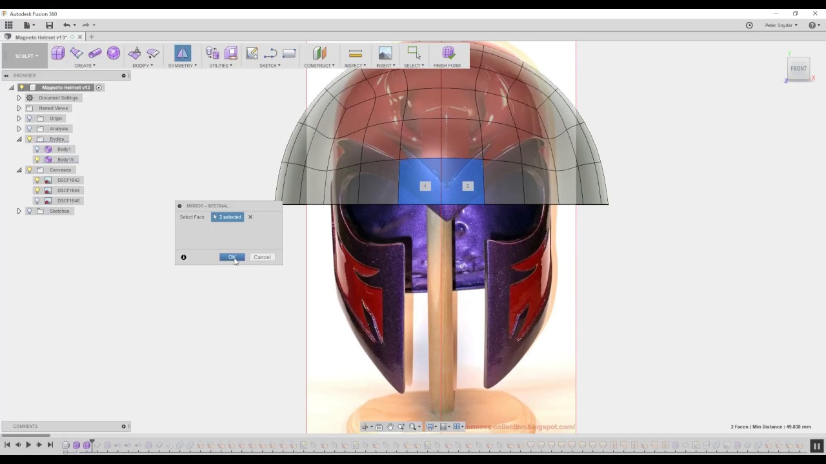Toggle visibility bulb of Canvases folder

(29, 170)
